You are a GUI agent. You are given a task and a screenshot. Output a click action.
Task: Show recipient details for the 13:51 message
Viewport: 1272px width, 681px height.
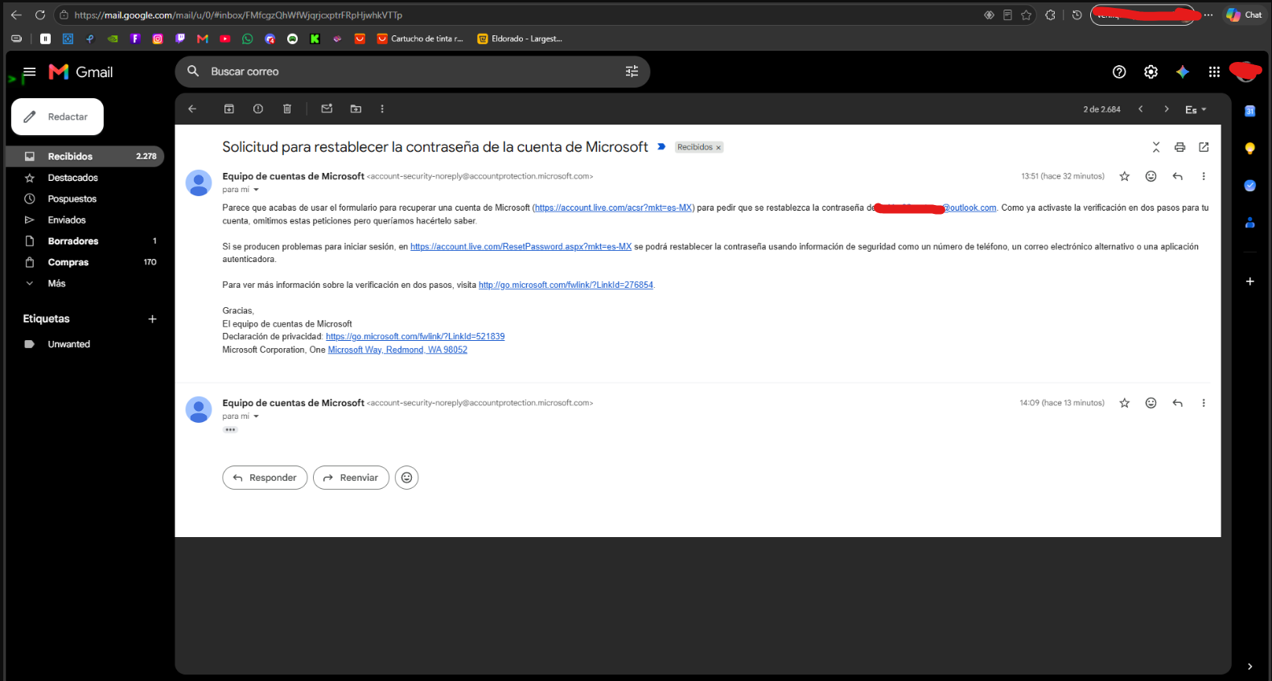(257, 190)
